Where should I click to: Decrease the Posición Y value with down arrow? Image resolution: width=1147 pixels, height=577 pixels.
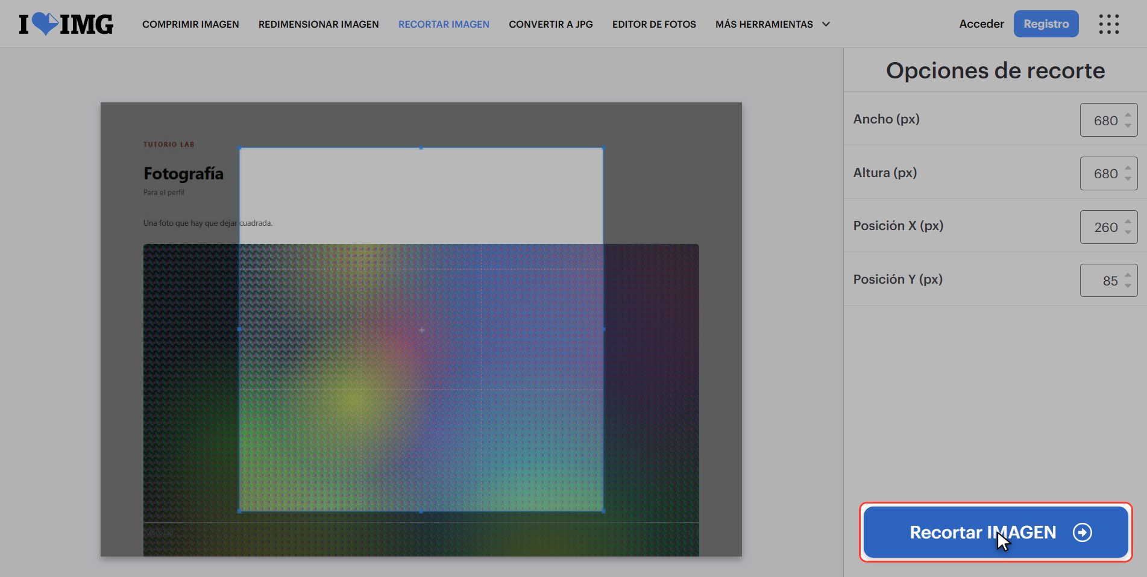1128,285
